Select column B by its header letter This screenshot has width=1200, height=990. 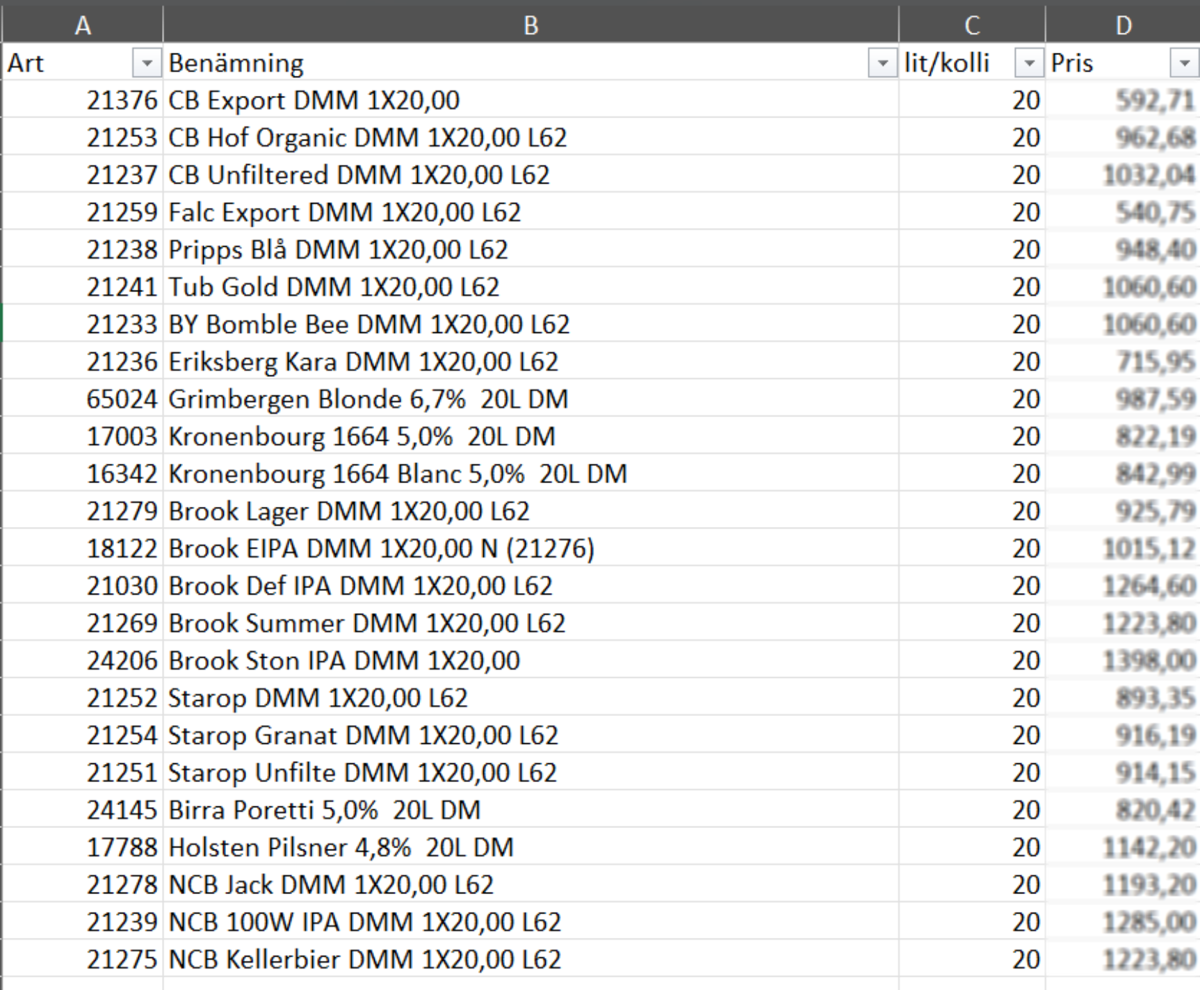pyautogui.click(x=530, y=25)
